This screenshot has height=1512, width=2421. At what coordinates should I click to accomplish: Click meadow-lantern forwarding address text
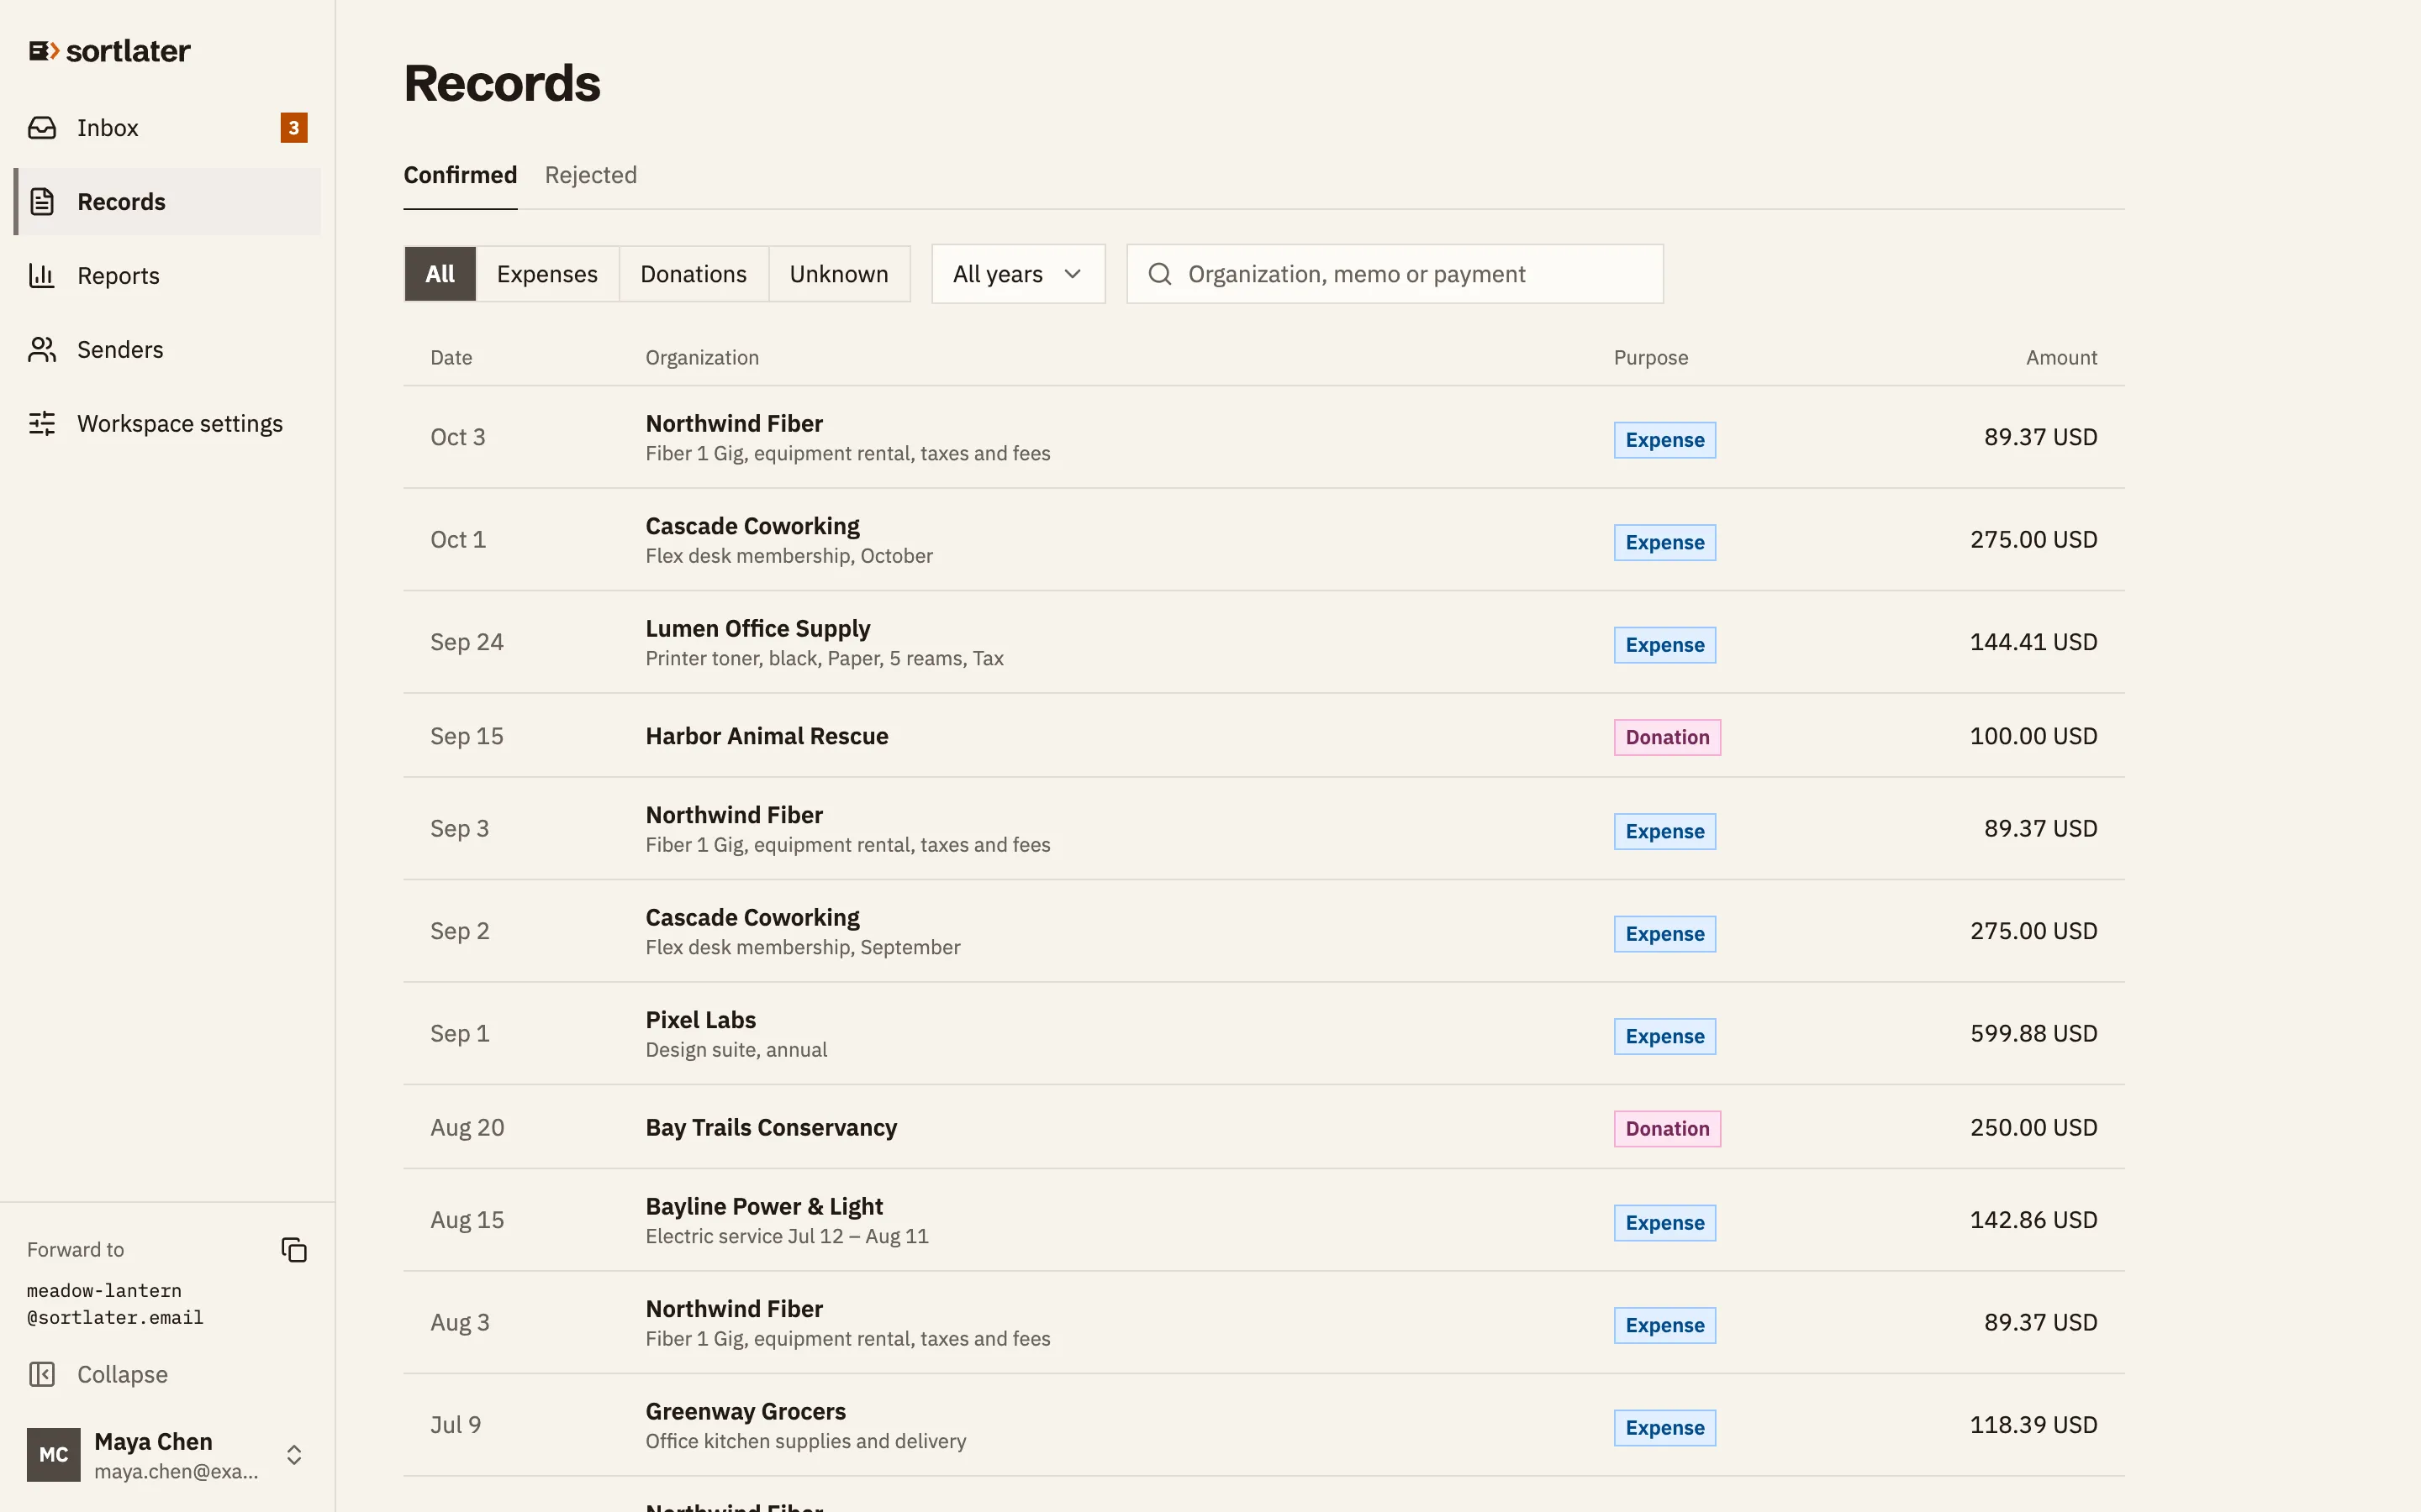[x=115, y=1304]
